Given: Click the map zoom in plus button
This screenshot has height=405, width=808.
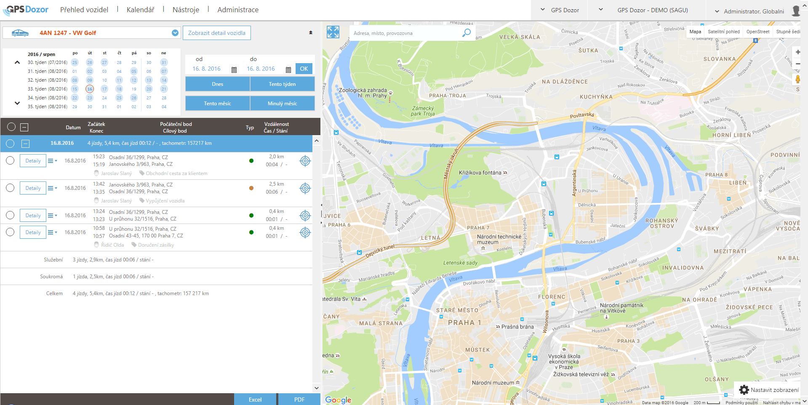Looking at the screenshot, I should tap(797, 52).
